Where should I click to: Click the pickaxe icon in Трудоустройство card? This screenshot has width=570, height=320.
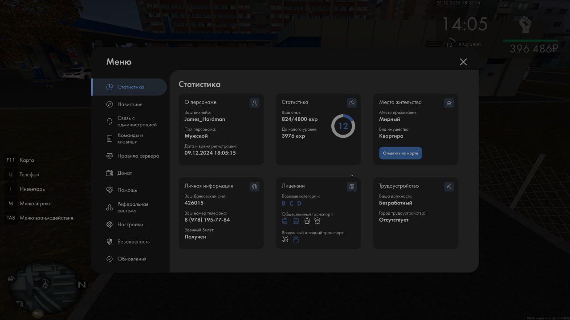coord(449,187)
